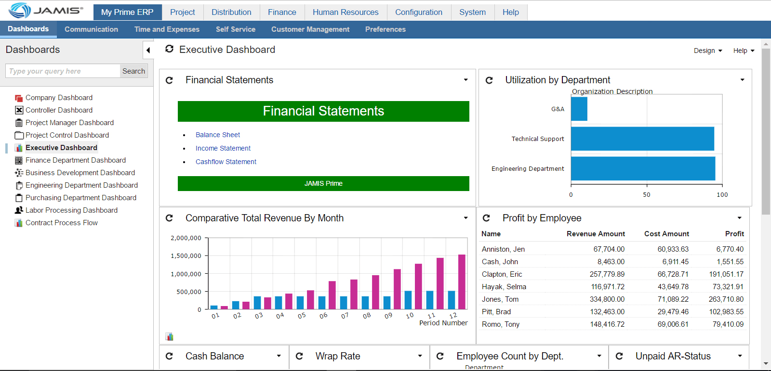This screenshot has height=371, width=771.
Task: Open the Time and Expenses tab
Action: click(x=167, y=29)
